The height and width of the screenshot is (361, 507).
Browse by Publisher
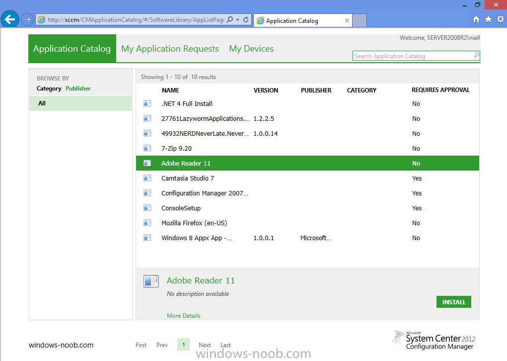tap(78, 89)
